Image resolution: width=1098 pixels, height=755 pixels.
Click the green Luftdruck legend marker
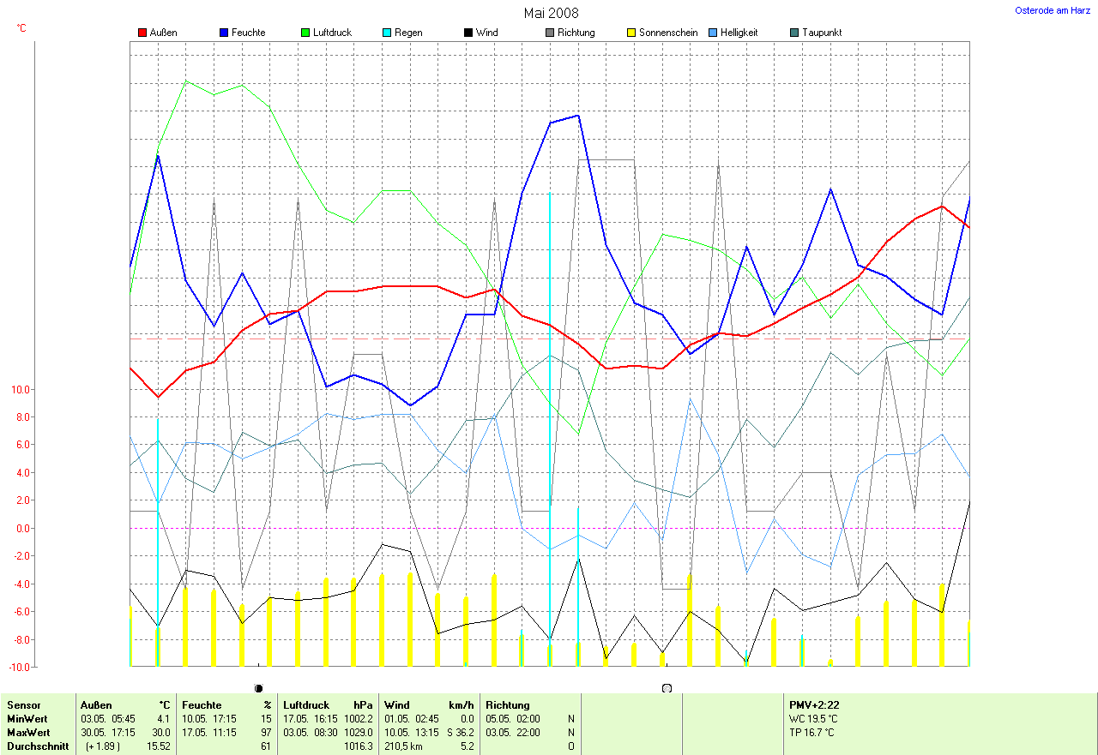[x=305, y=33]
